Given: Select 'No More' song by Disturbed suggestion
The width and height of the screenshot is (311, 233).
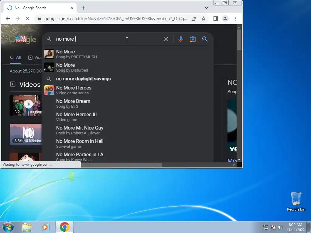Looking at the screenshot, I should [x=127, y=67].
